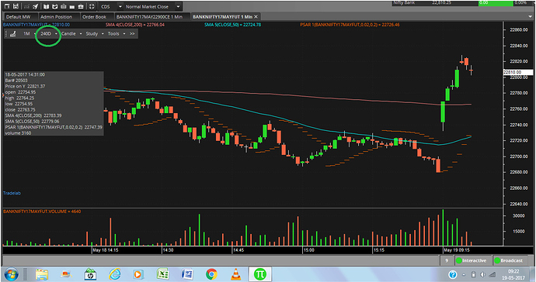Open Google Chrome from the taskbar
This screenshot has width=536, height=282.
coord(211,274)
